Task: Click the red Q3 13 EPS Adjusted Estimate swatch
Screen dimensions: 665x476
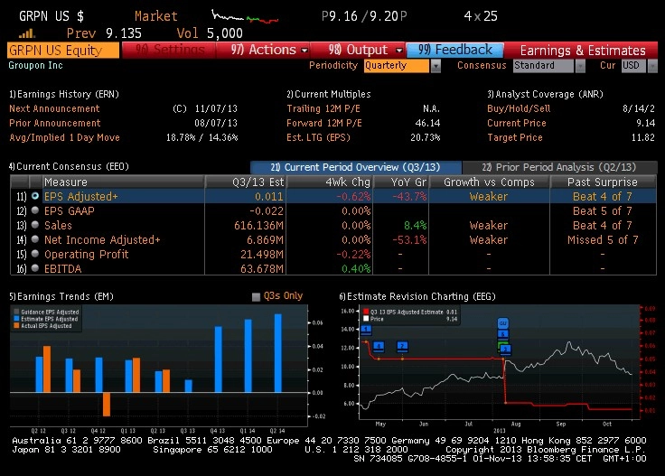Action: coord(366,312)
